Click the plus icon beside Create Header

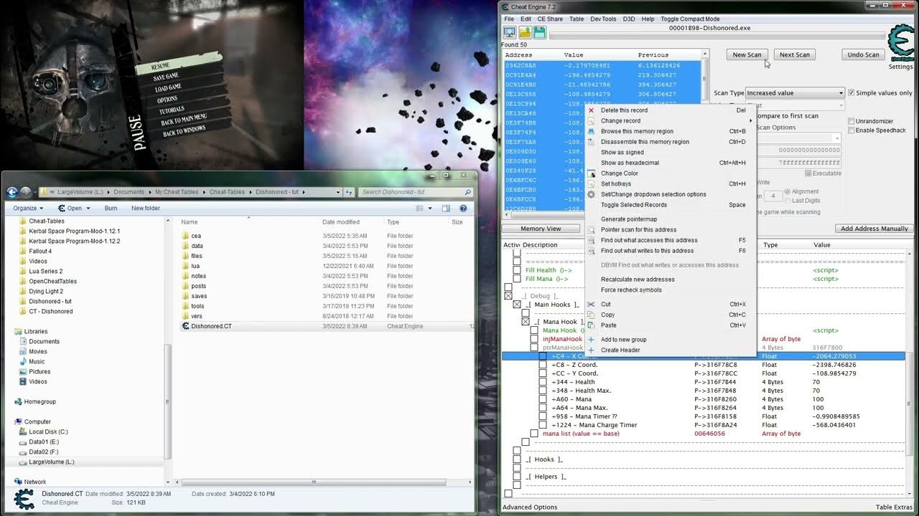591,350
